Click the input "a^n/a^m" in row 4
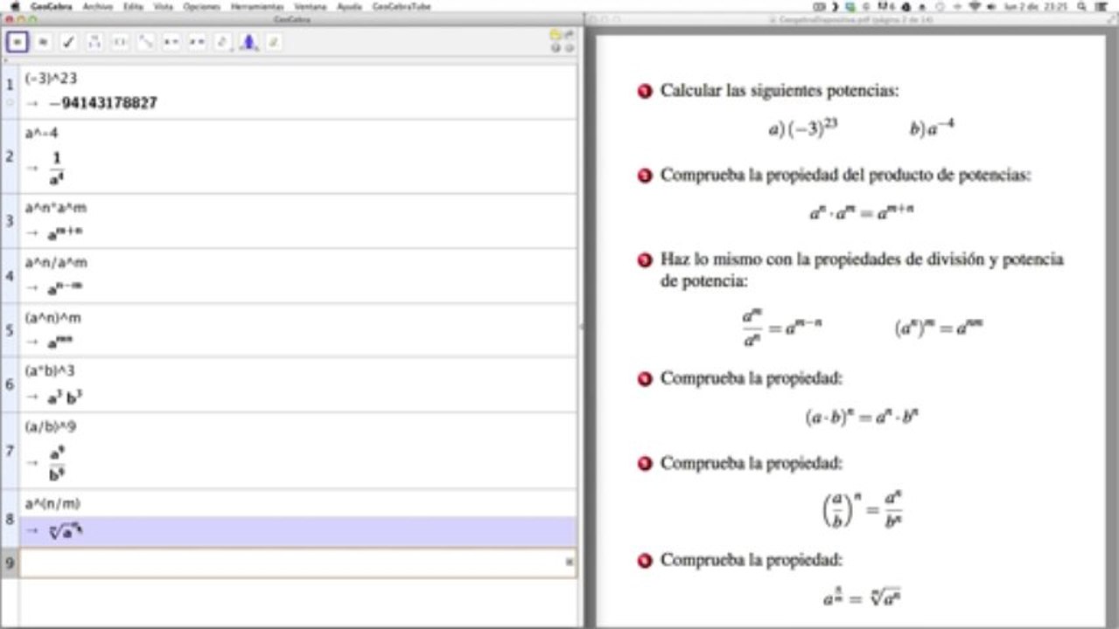Image resolution: width=1119 pixels, height=629 pixels. [x=55, y=262]
